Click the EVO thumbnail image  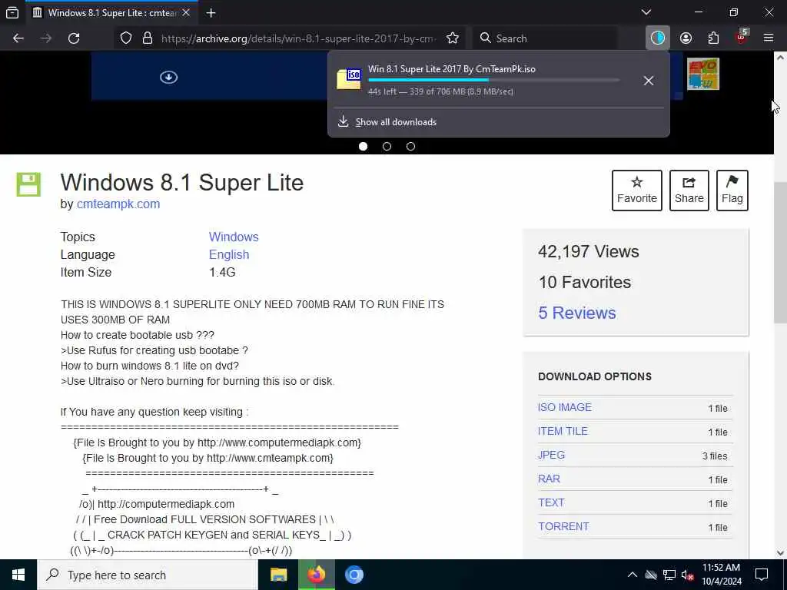tap(703, 74)
